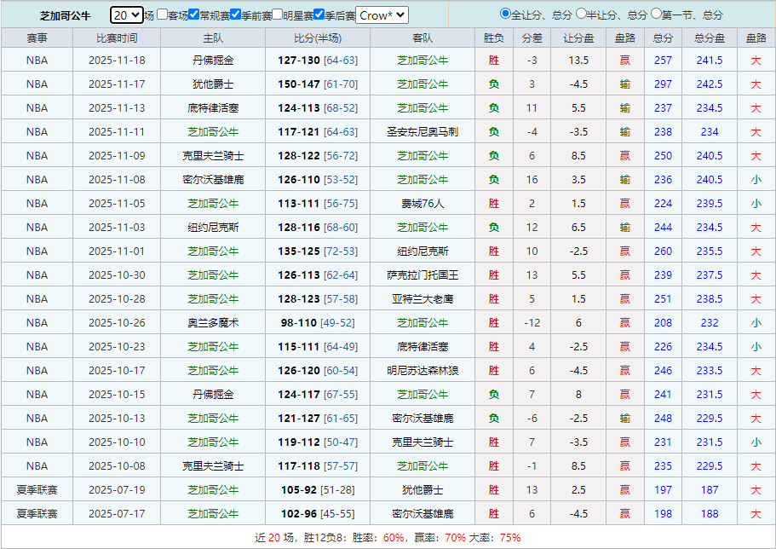Click the 总分盘 column header
The image size is (776, 549).
pos(710,38)
